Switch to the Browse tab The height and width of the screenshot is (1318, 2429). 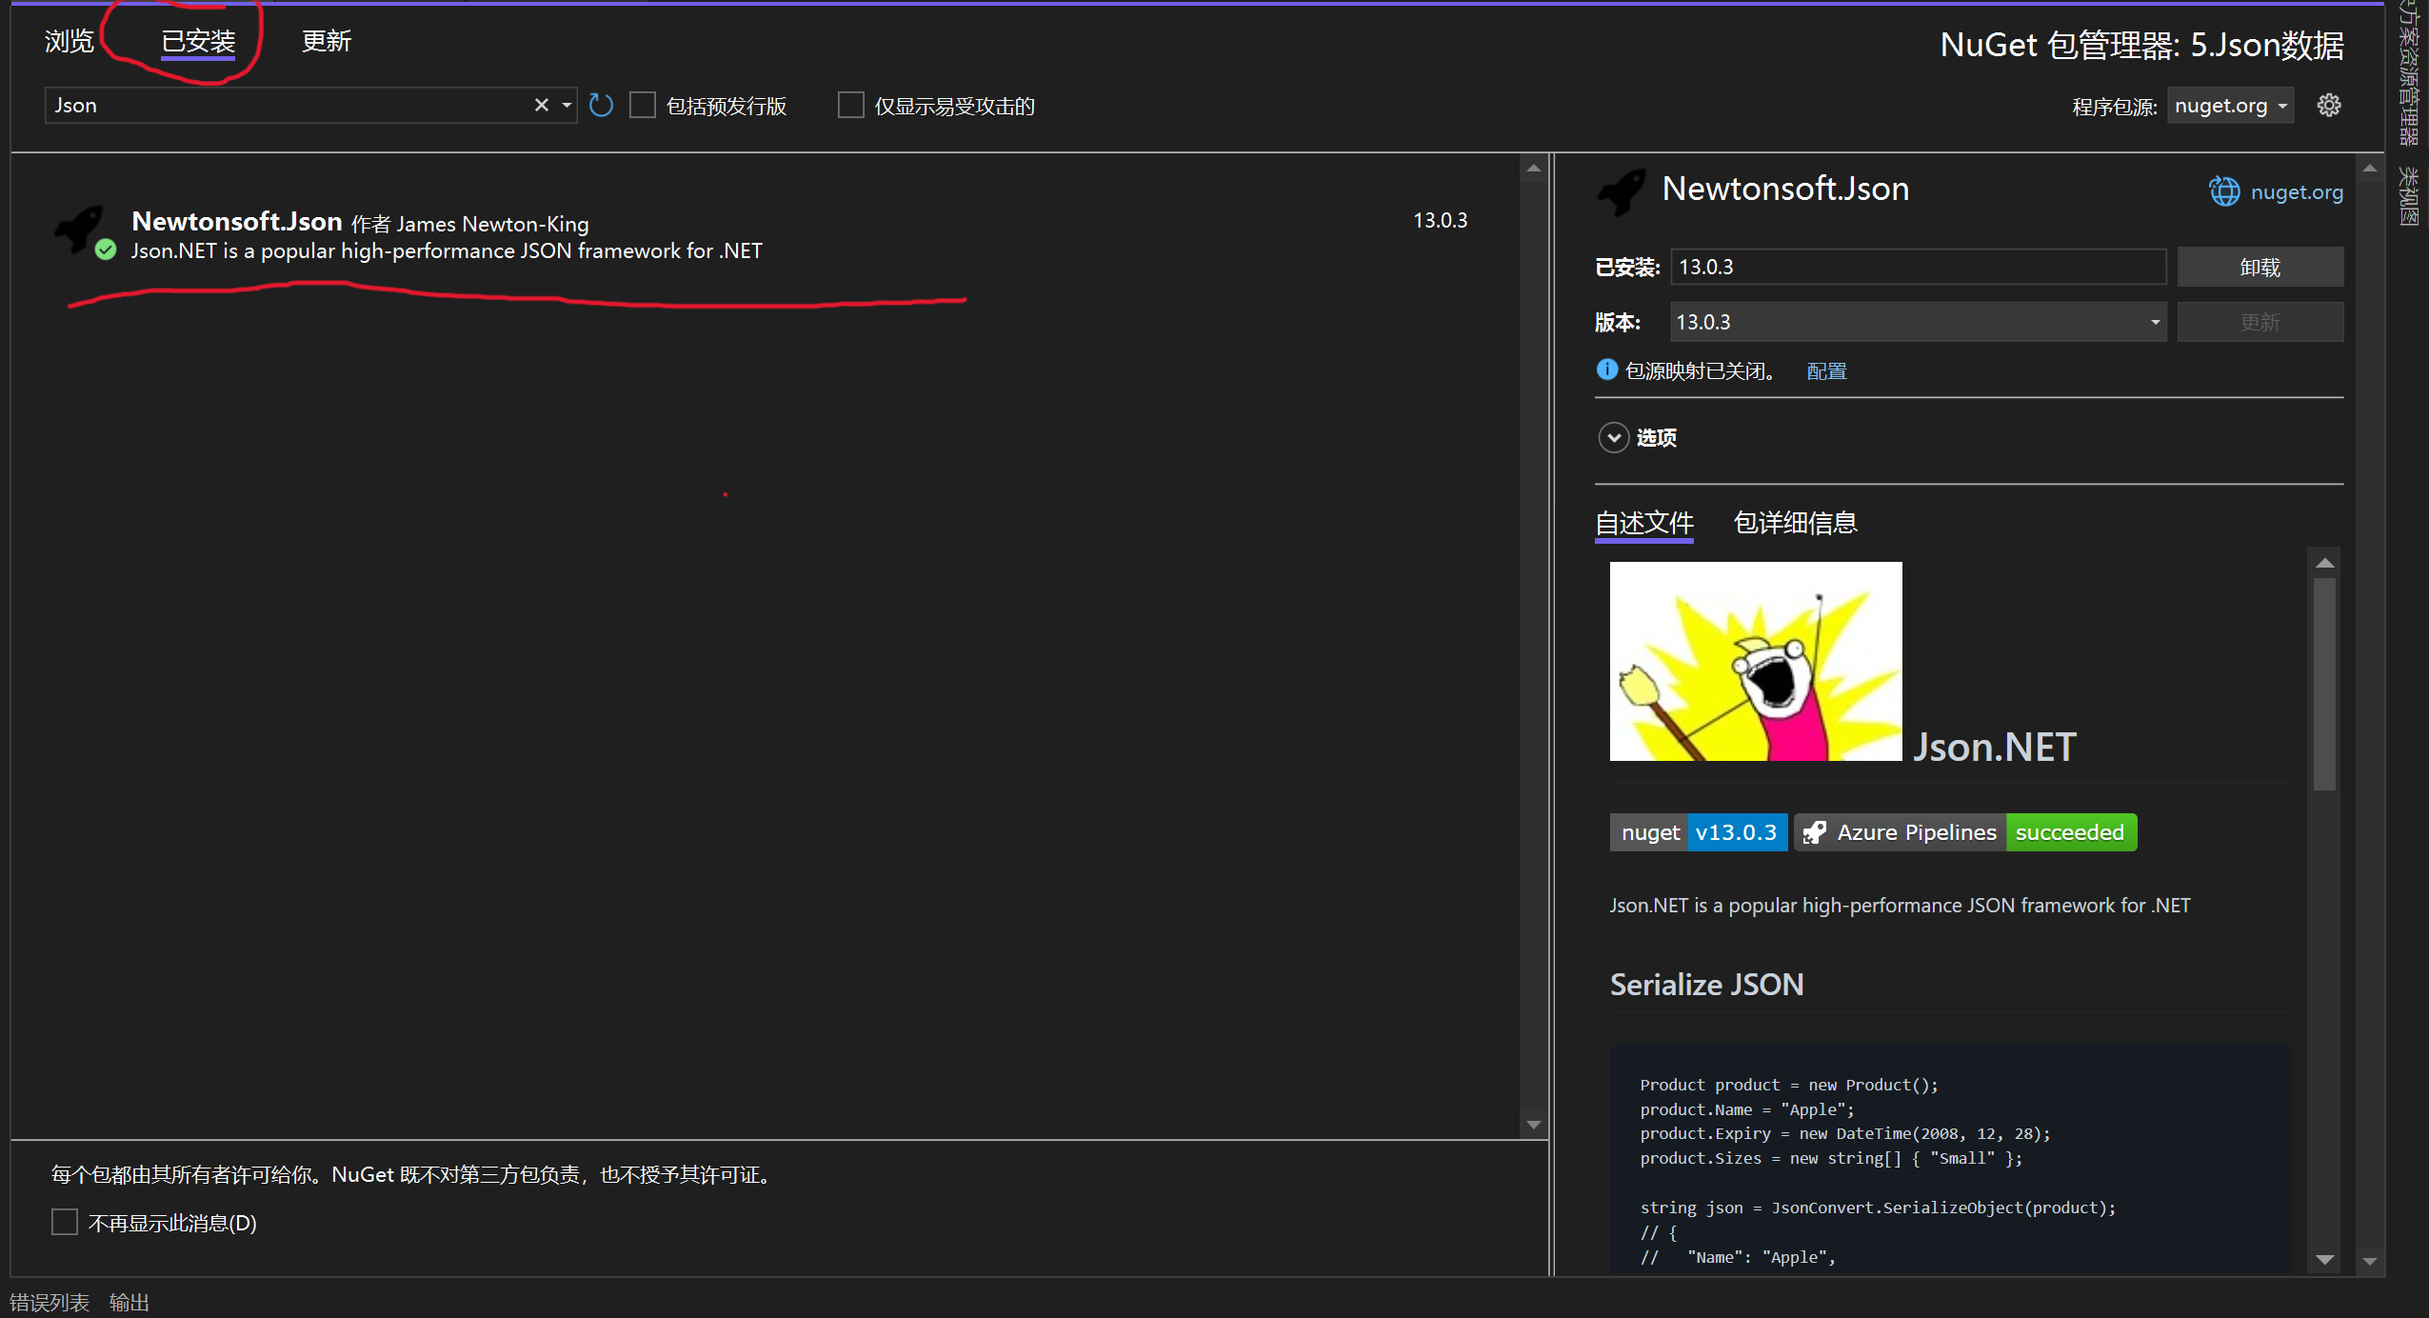tap(70, 41)
